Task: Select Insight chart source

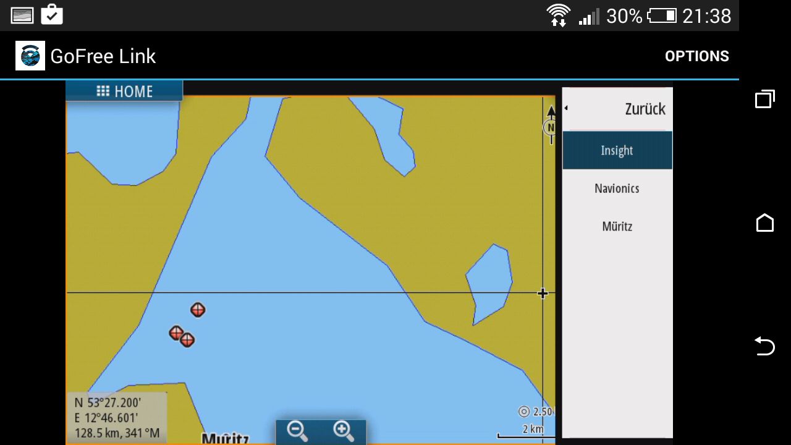Action: click(617, 150)
